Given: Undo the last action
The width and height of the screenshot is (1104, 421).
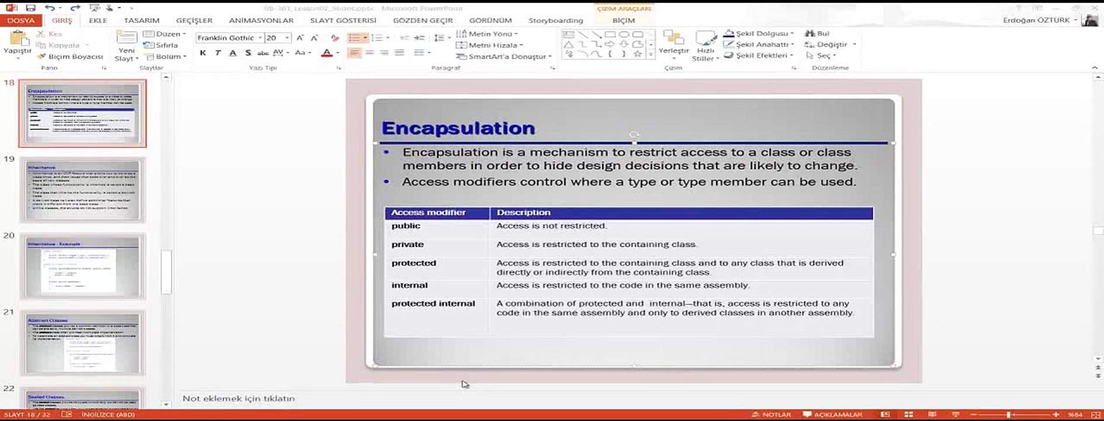Looking at the screenshot, I should (50, 8).
